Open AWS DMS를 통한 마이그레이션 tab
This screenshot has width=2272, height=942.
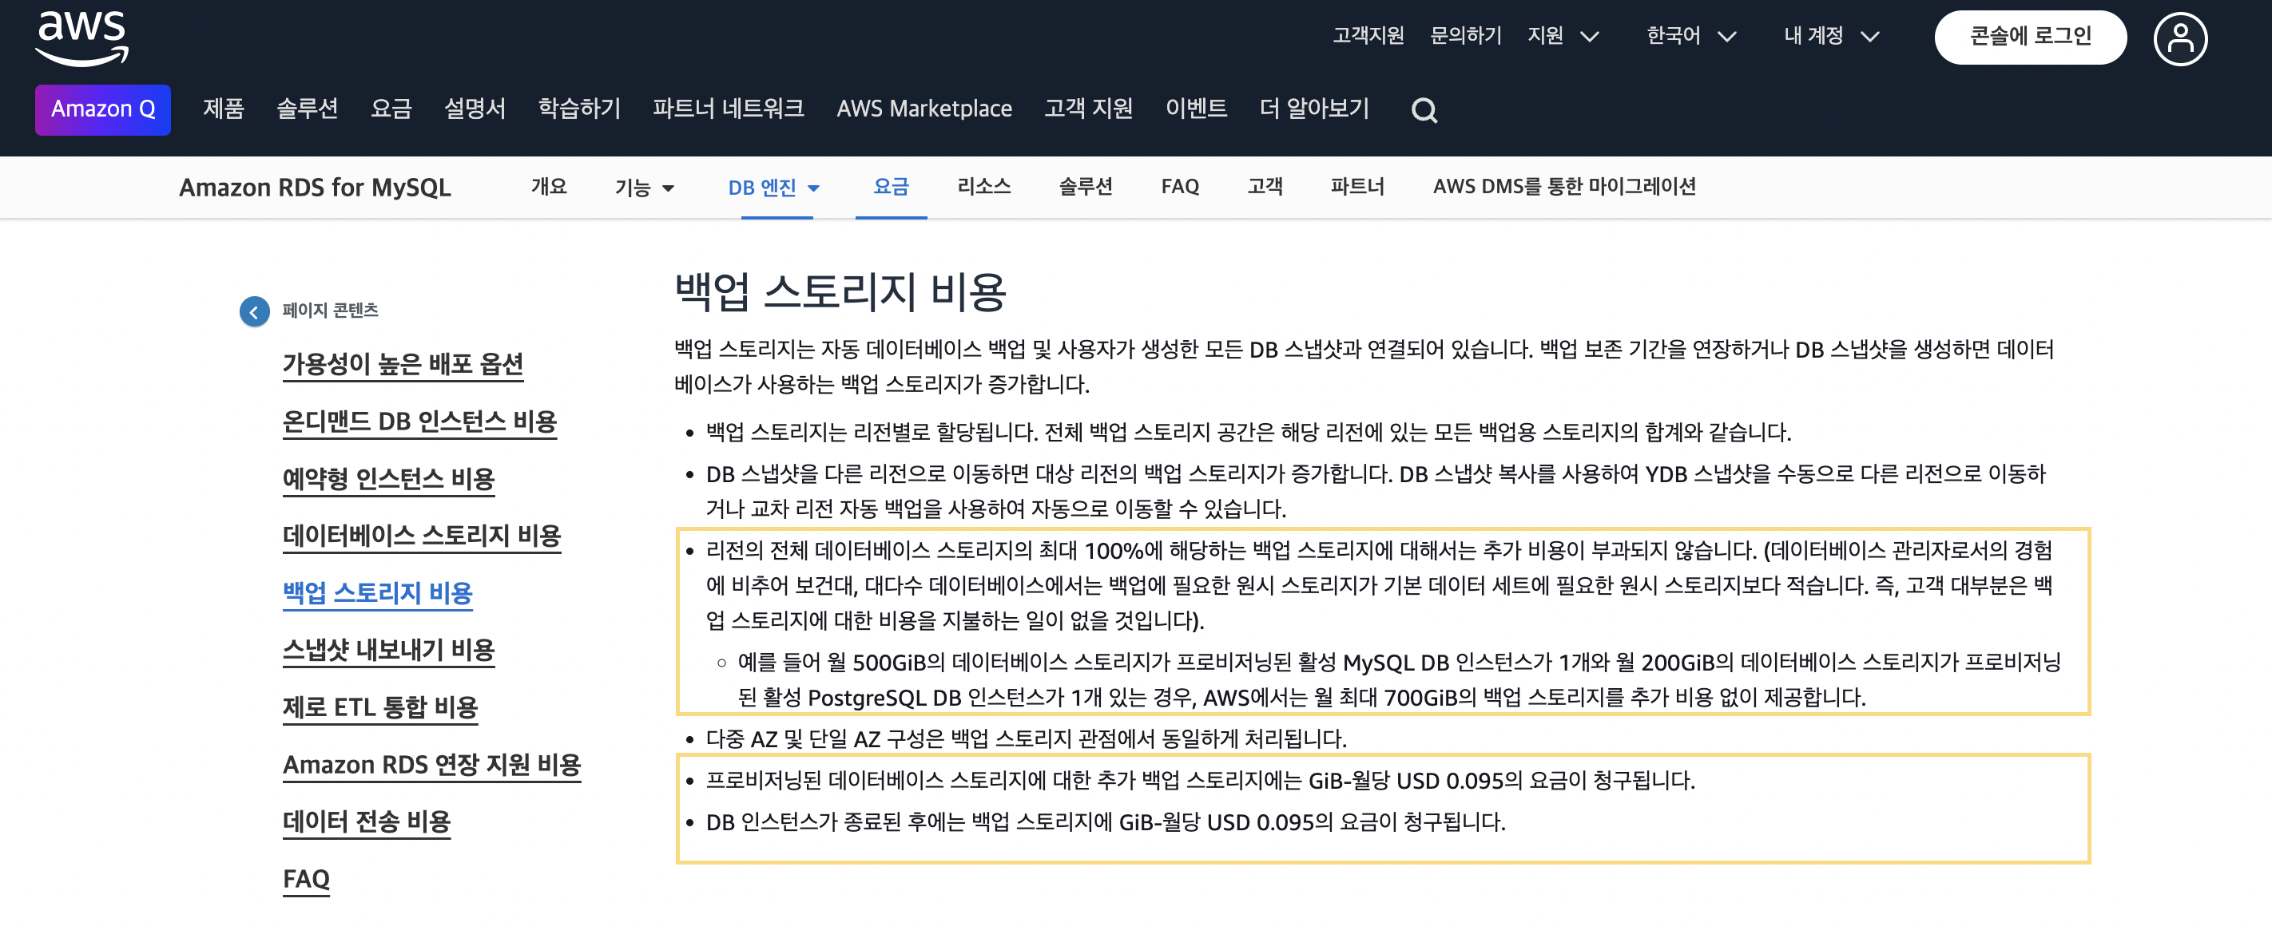point(1563,187)
